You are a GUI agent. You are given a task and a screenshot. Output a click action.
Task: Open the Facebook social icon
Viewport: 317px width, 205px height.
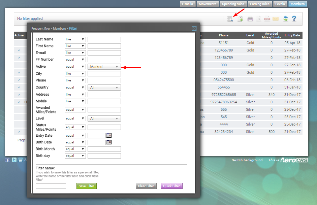[7, 160]
